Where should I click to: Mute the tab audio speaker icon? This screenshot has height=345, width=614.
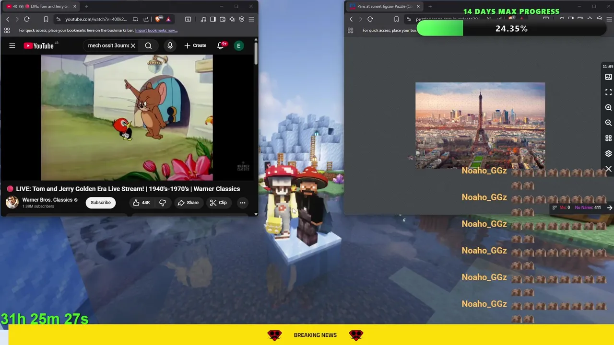pyautogui.click(x=15, y=6)
